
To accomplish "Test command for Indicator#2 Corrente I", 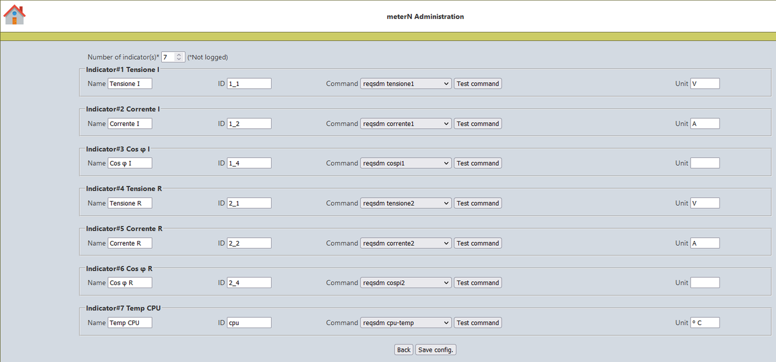I will pos(478,123).
